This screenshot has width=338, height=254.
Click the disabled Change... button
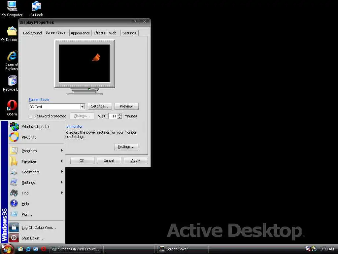pyautogui.click(x=82, y=116)
